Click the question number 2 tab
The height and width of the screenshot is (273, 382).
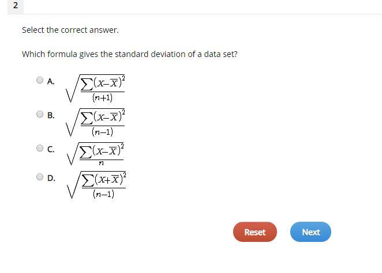pyautogui.click(x=15, y=6)
